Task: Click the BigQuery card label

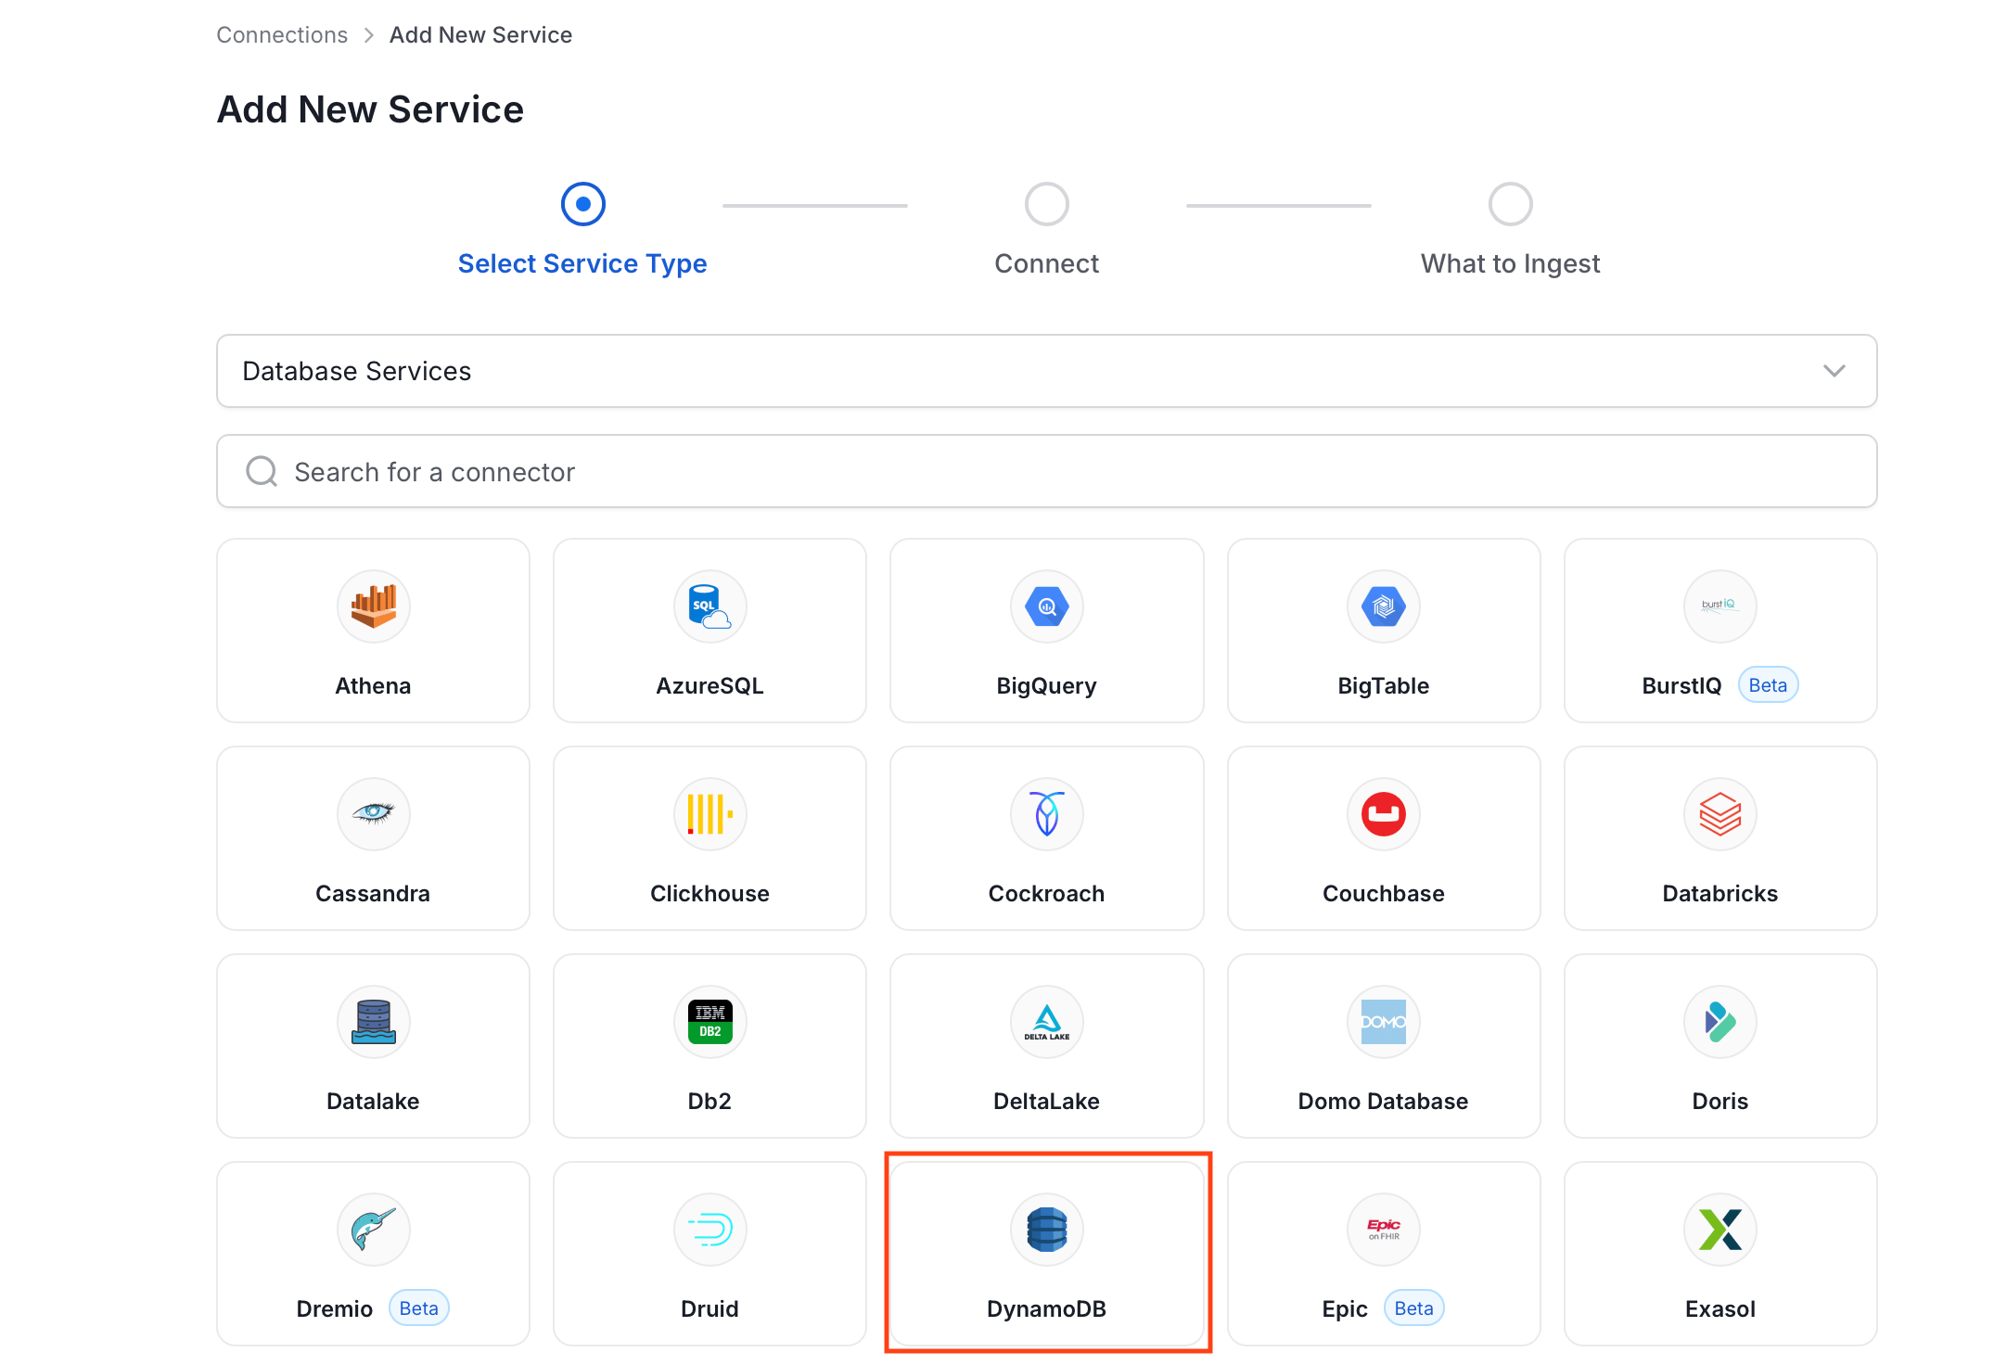Action: [1047, 686]
